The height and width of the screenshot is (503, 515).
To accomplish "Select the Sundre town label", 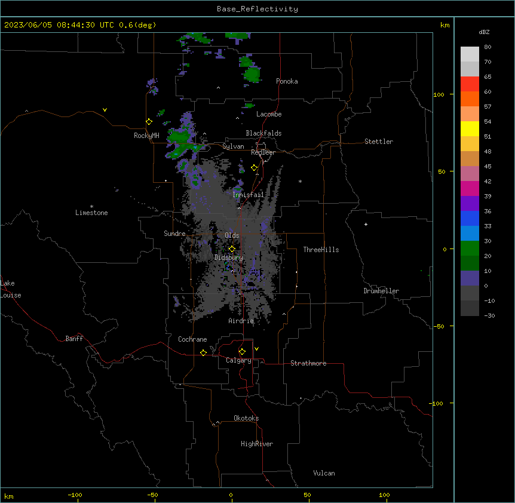I will (x=174, y=234).
